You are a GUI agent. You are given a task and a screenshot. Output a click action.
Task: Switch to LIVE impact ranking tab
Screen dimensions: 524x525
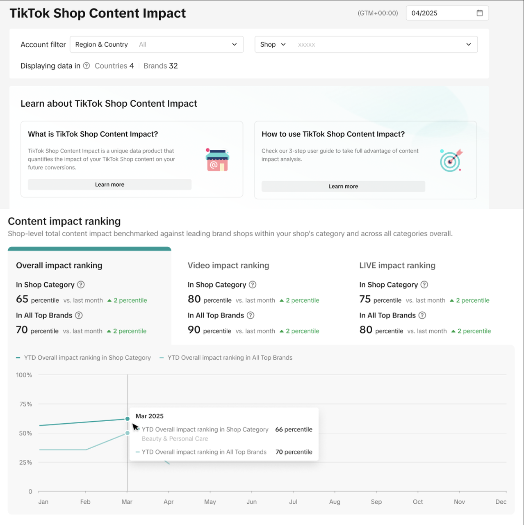[x=397, y=265]
